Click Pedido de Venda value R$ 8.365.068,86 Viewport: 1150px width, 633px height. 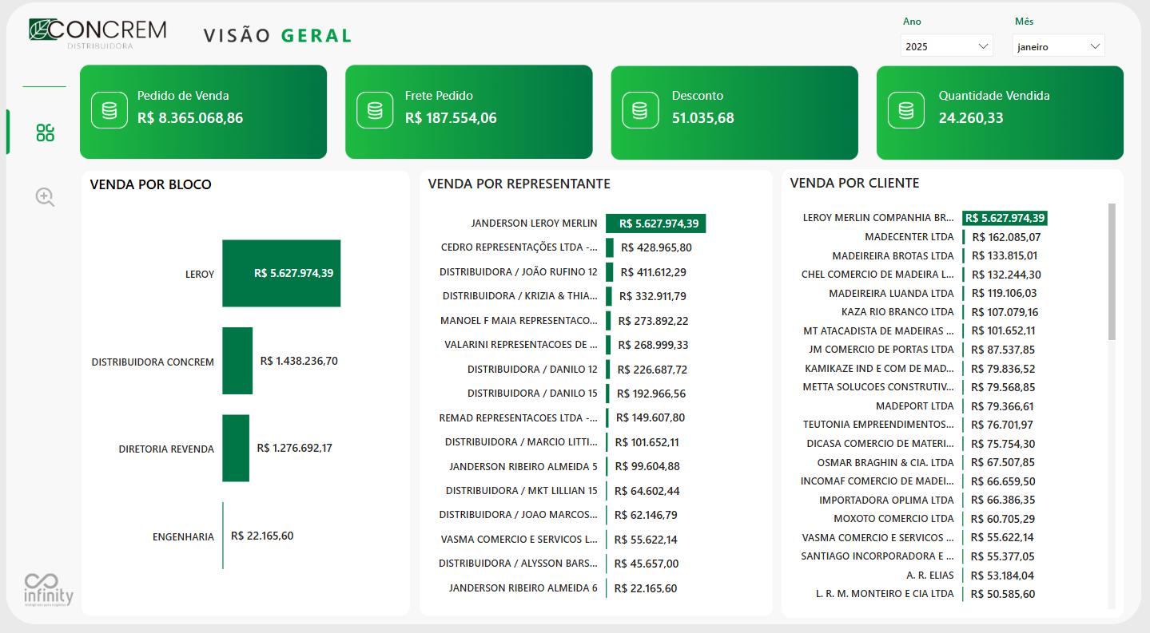[190, 118]
